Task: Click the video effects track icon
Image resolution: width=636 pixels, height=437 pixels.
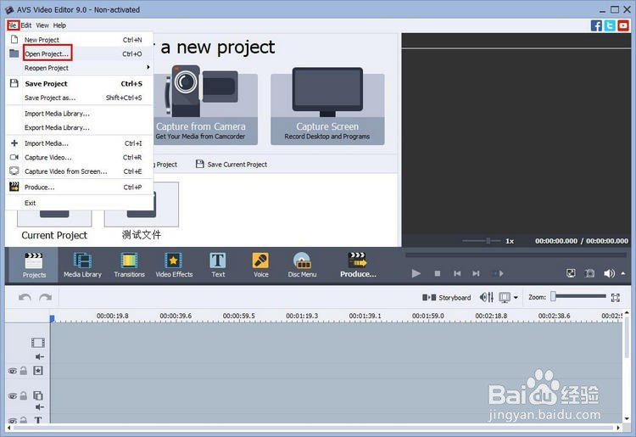Action: (38, 371)
